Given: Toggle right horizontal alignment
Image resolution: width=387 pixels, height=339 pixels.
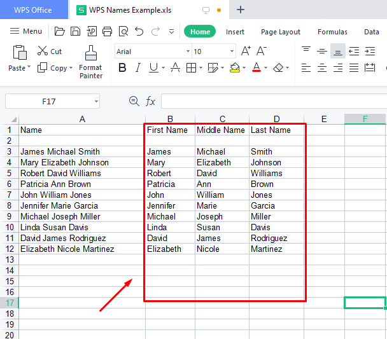Looking at the screenshot, I should pyautogui.click(x=337, y=67).
